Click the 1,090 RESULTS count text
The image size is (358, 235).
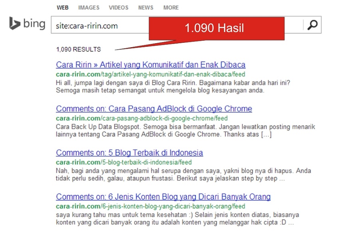point(78,49)
